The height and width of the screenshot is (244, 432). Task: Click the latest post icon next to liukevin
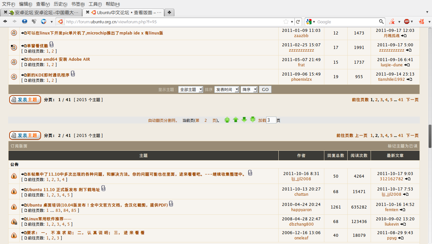[x=403, y=224]
